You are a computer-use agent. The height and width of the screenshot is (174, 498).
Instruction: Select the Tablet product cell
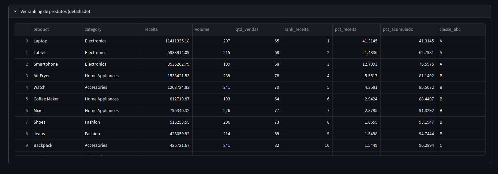57,53
